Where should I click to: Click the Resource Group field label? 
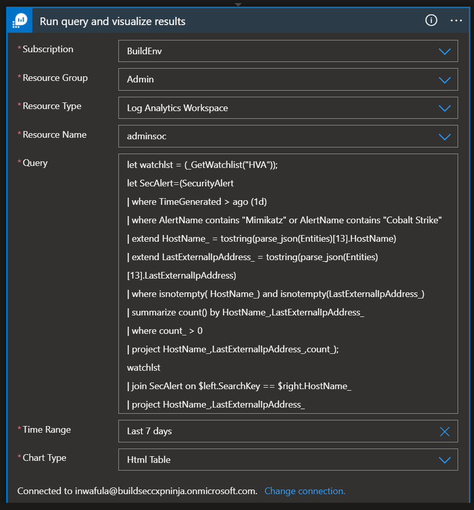tap(55, 78)
